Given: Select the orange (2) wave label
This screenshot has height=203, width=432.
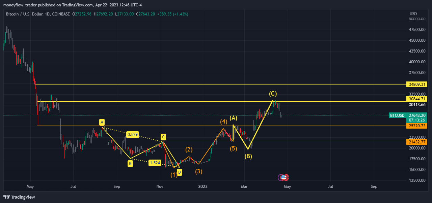Looking at the screenshot, I should (x=189, y=149).
